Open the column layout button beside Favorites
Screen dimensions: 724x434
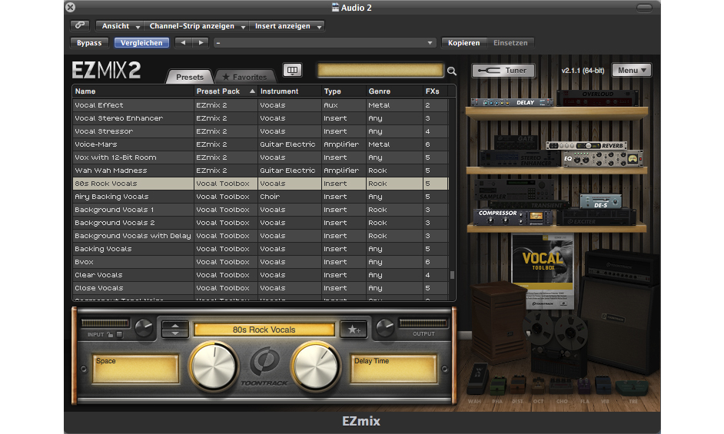[292, 70]
